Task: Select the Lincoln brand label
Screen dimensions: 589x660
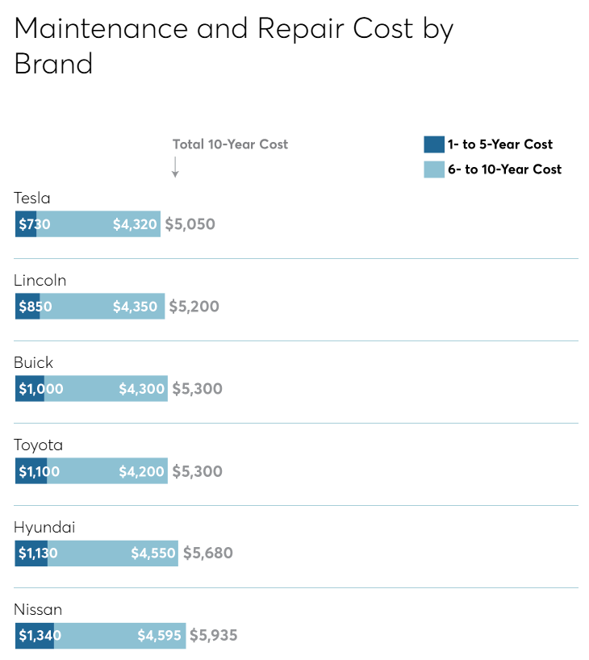Action: click(x=40, y=280)
